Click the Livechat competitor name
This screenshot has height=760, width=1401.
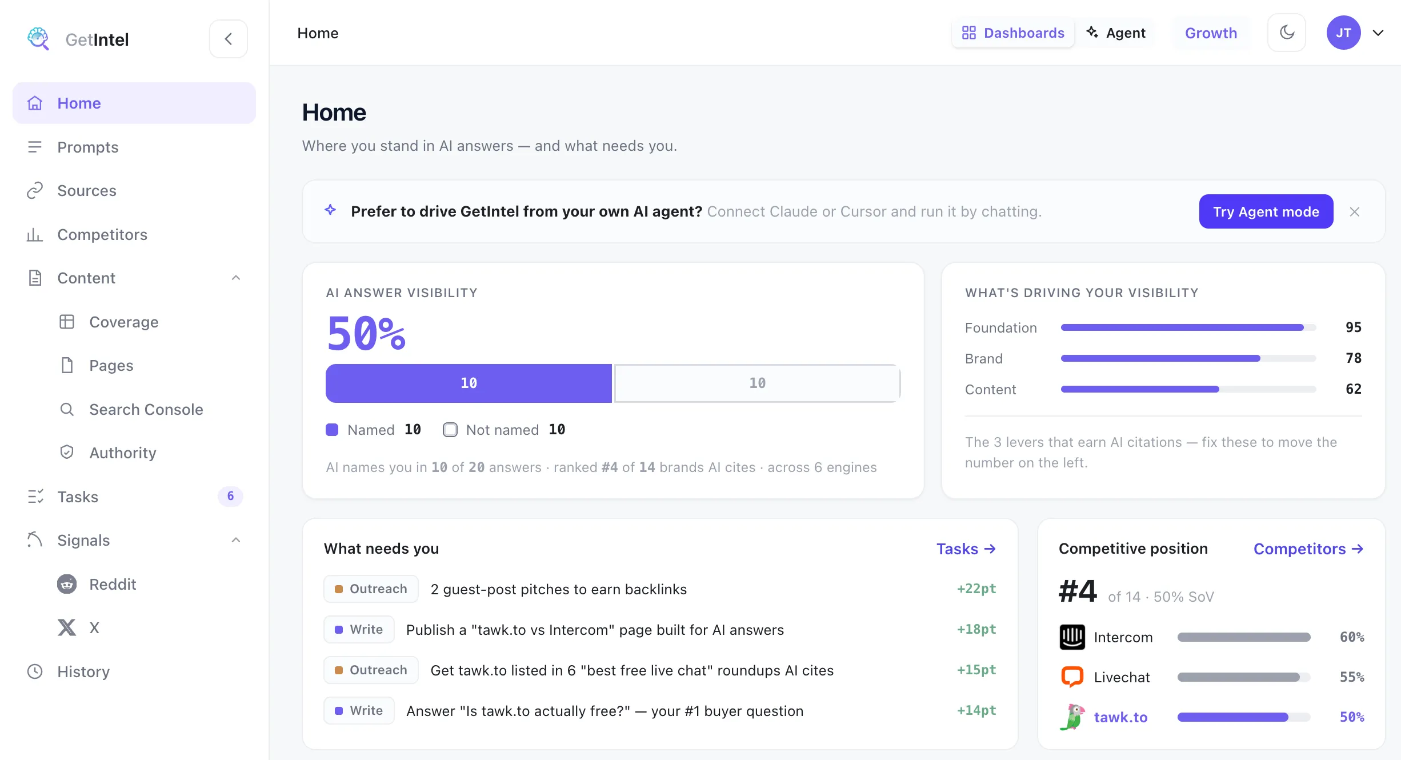pyautogui.click(x=1122, y=677)
